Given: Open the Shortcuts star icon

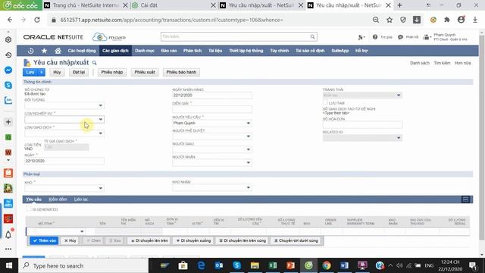Looking at the screenshot, I should click(44, 51).
